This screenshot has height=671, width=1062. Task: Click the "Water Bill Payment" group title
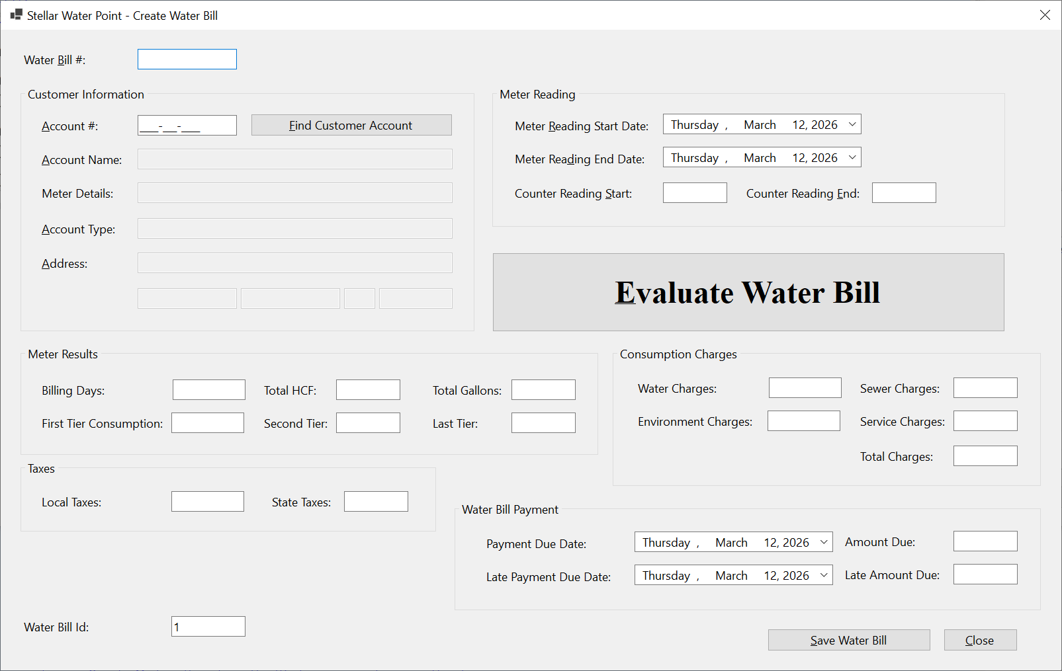click(x=510, y=510)
